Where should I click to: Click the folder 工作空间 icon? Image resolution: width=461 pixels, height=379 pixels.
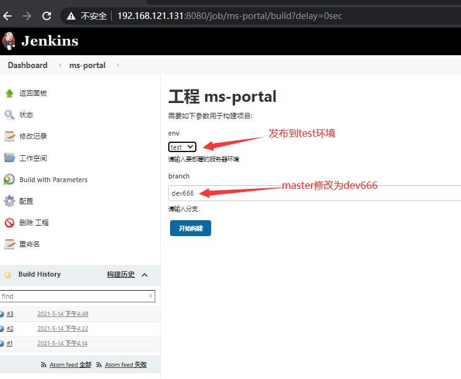coord(9,158)
